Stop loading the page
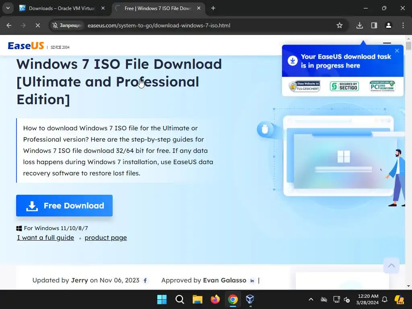 (x=38, y=25)
